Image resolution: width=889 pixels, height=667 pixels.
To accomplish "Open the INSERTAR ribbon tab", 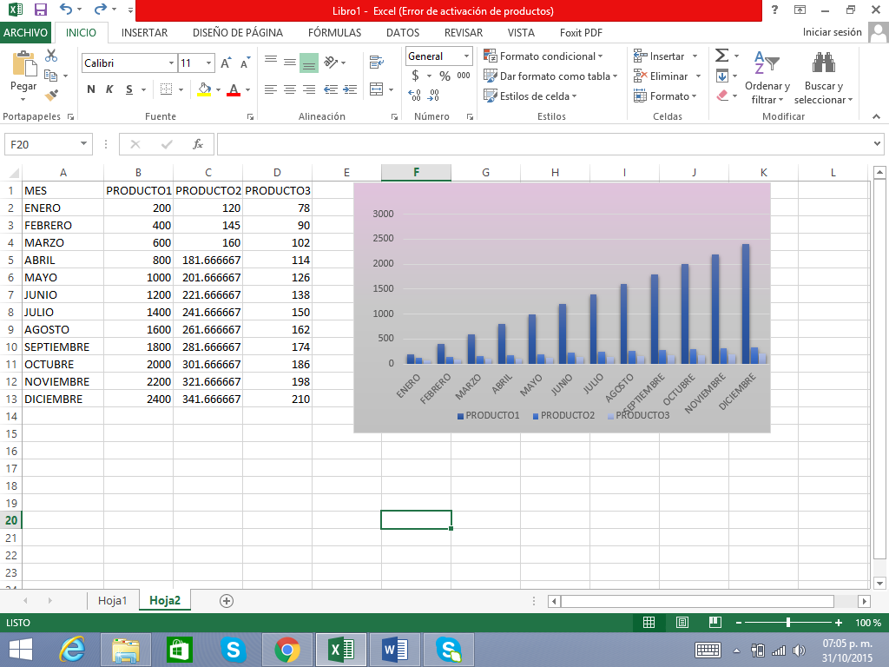I will tap(144, 33).
